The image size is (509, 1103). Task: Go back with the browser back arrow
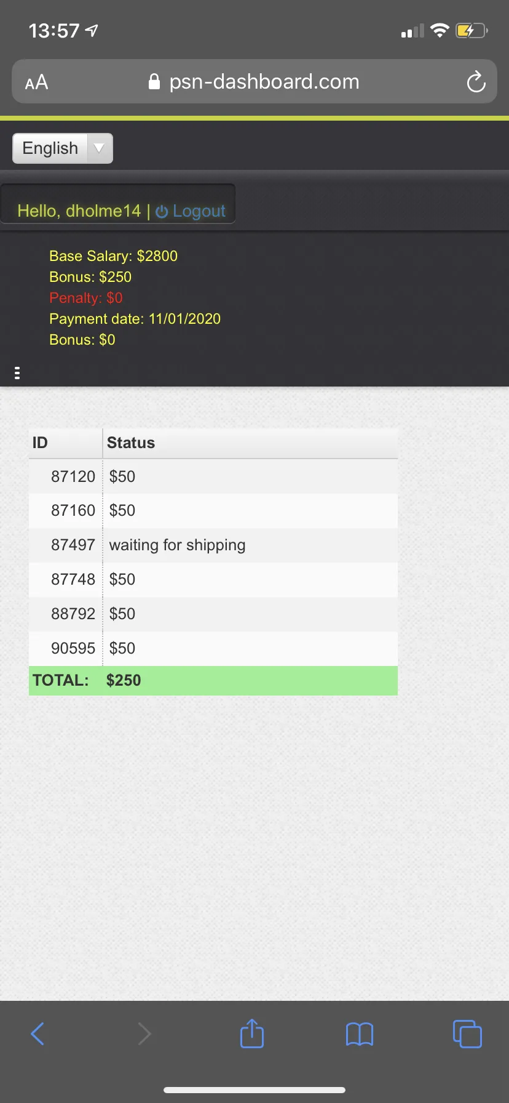coord(37,1033)
